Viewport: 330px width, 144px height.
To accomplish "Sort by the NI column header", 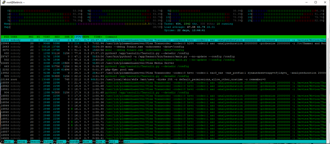I will [38, 37].
